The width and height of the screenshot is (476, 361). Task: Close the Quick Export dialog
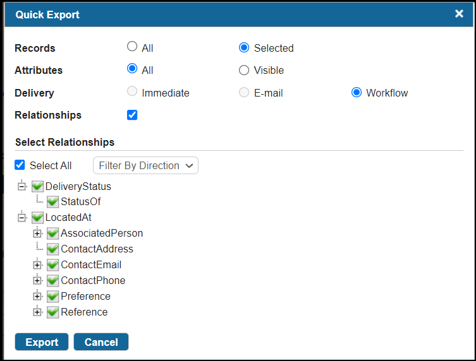coord(460,14)
